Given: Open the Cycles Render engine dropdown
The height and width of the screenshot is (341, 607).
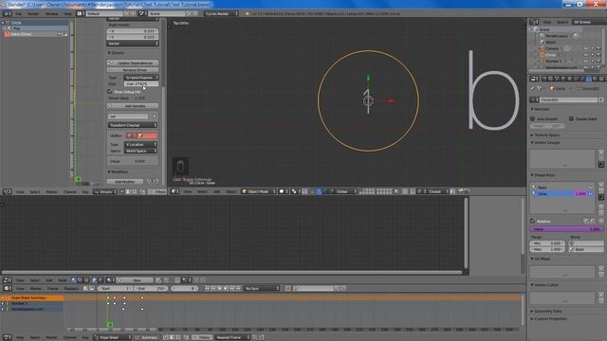Looking at the screenshot, I should pos(221,13).
